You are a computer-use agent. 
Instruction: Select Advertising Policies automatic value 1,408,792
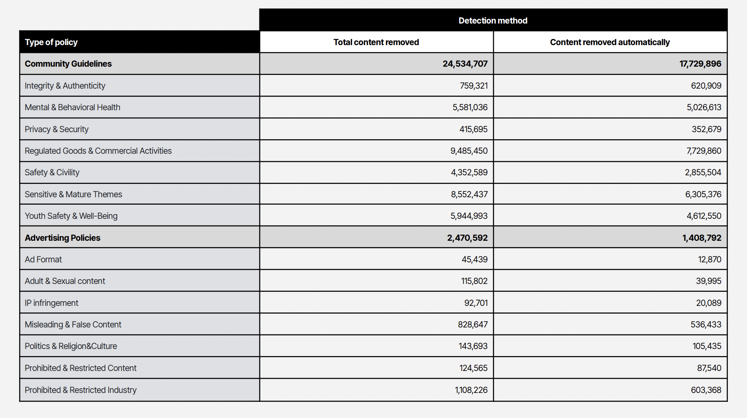701,238
